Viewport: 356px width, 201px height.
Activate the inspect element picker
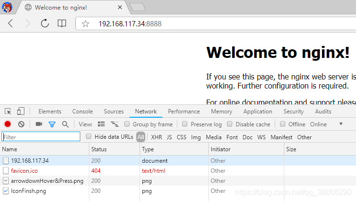pyautogui.click(x=8, y=112)
